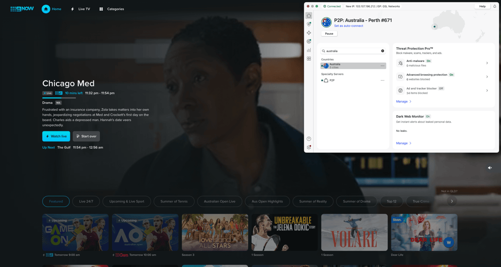Click the P2P specialty server icon
Viewport: 501px width, 267px height.
click(x=326, y=80)
